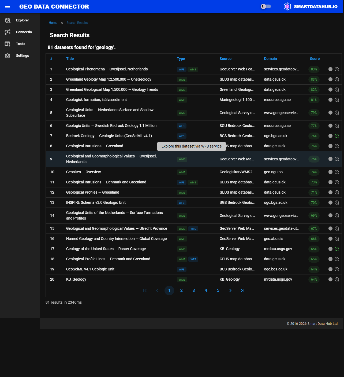The height and width of the screenshot is (377, 344).
Task: Click the grey status dot for Geologisk formation row
Action: 330,100
